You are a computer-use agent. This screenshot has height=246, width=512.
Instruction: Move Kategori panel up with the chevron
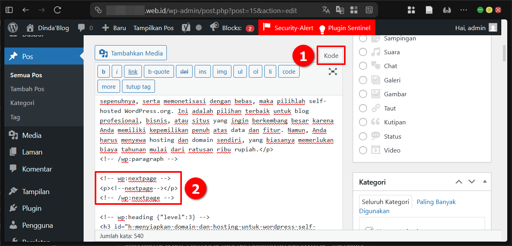pos(459,181)
